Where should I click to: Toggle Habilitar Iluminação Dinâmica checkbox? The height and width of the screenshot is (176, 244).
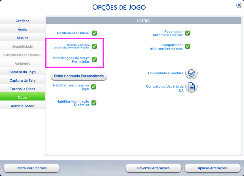[x=94, y=103]
